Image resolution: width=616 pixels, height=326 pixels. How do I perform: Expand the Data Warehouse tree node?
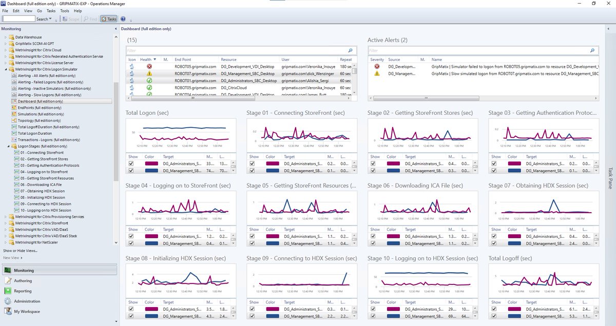[x=6, y=37]
